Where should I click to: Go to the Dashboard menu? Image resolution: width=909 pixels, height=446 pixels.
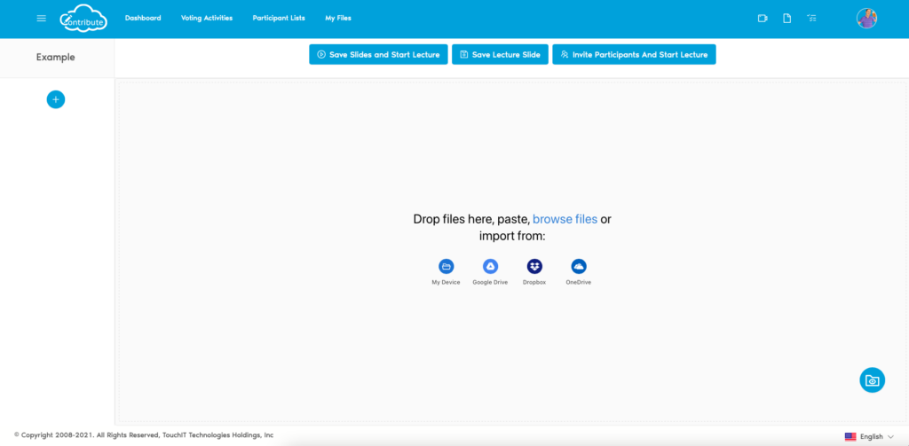pos(143,18)
